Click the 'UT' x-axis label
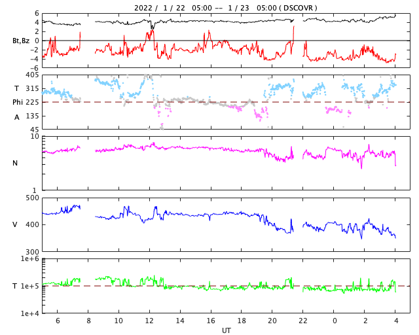 pos(226,330)
